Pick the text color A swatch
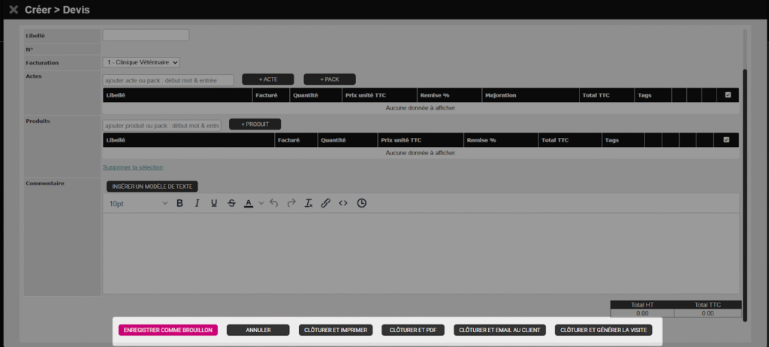The height and width of the screenshot is (347, 769). pos(249,203)
